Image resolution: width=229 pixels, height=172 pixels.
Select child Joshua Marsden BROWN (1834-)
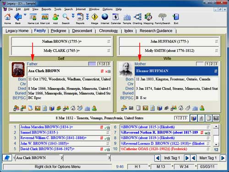coord(65,127)
